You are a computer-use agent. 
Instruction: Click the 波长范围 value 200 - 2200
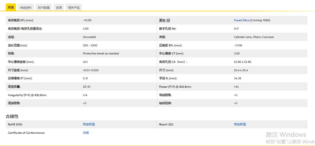click(x=90, y=45)
